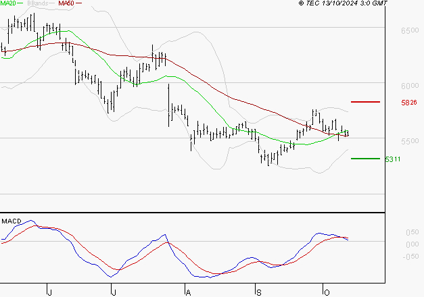This screenshot has width=424, height=297.
Task: Click the O month label
Action: 327,292
